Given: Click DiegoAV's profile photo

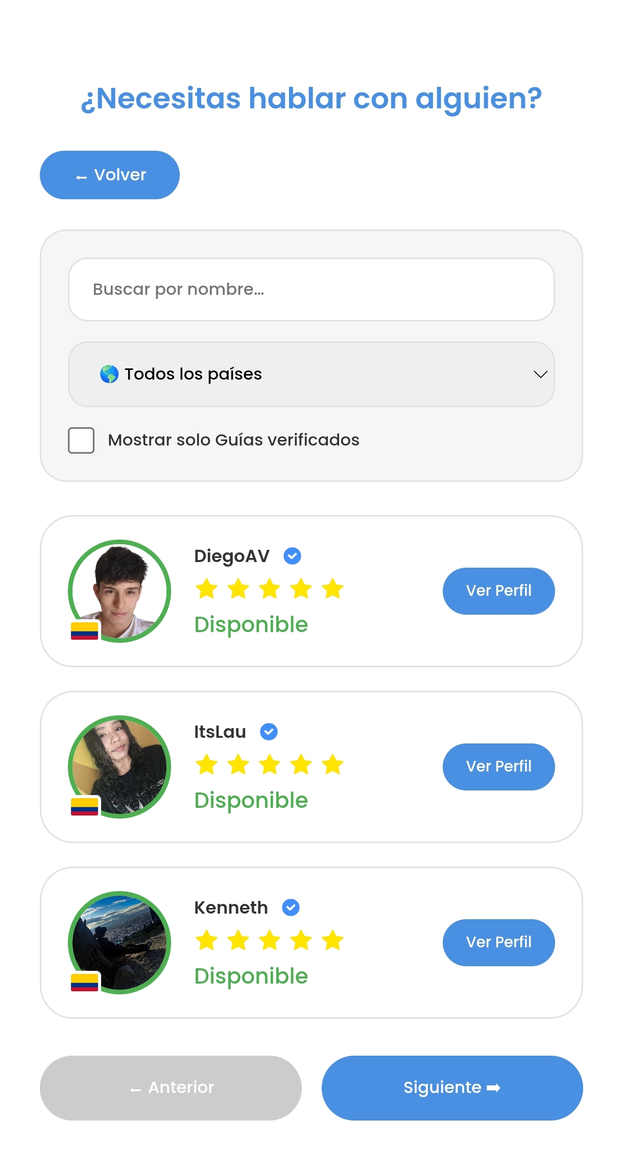Looking at the screenshot, I should point(121,590).
